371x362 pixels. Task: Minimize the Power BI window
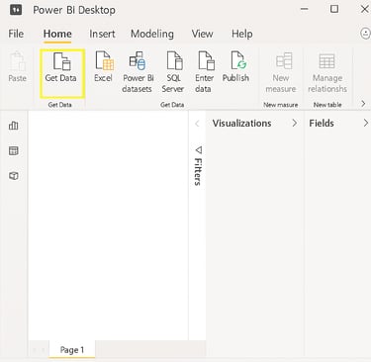point(305,9)
